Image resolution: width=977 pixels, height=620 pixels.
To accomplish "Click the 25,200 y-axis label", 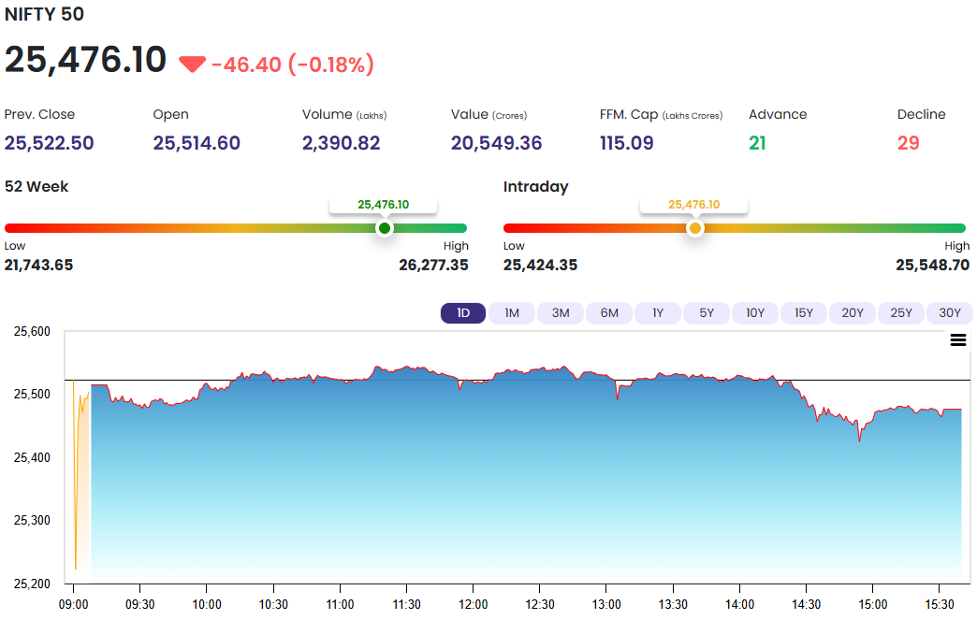I will pyautogui.click(x=33, y=584).
